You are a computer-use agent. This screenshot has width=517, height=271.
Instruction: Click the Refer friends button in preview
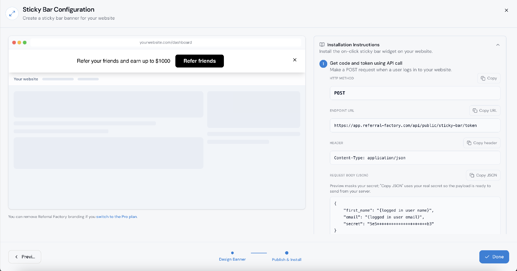pyautogui.click(x=200, y=61)
